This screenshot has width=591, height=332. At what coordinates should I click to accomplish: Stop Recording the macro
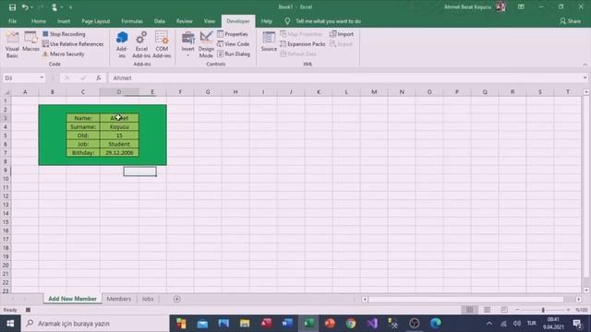[64, 34]
